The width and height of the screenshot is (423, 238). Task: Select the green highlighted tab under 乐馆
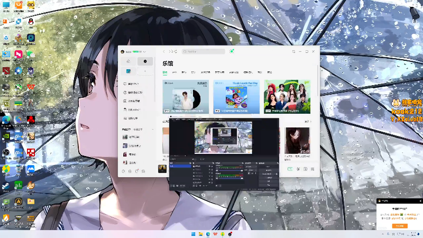coord(165,72)
